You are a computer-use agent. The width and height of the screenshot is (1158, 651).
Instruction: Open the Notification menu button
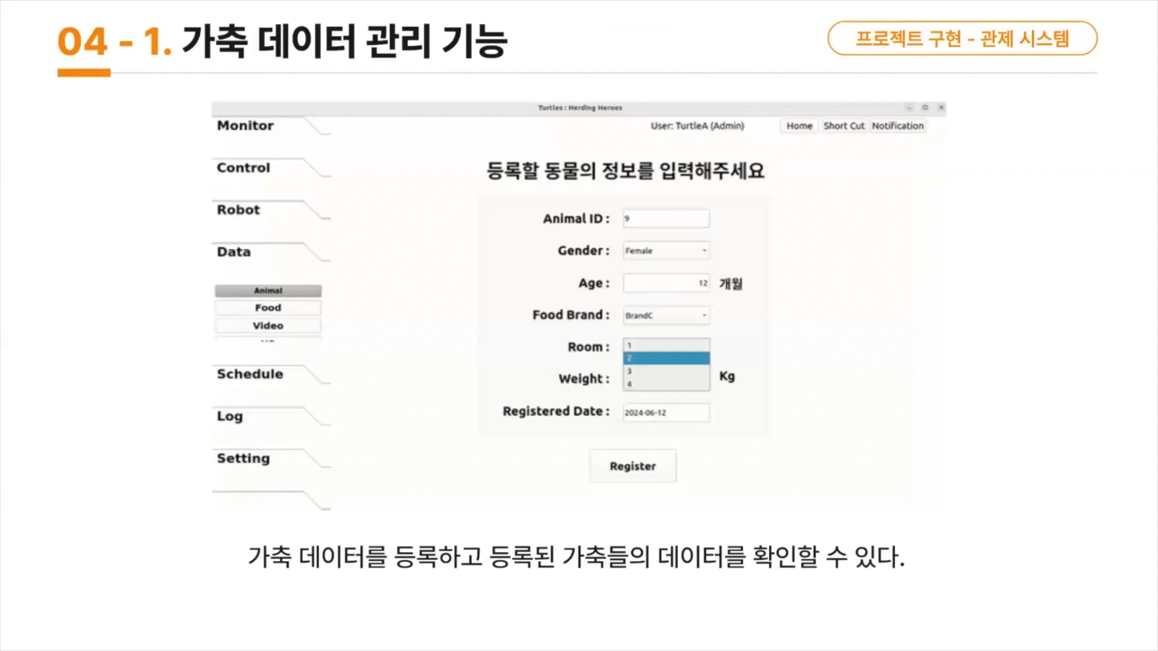897,126
